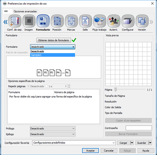Screen dimensions: 157x155
Task: Open the Posición icon
Action: click(57, 21)
